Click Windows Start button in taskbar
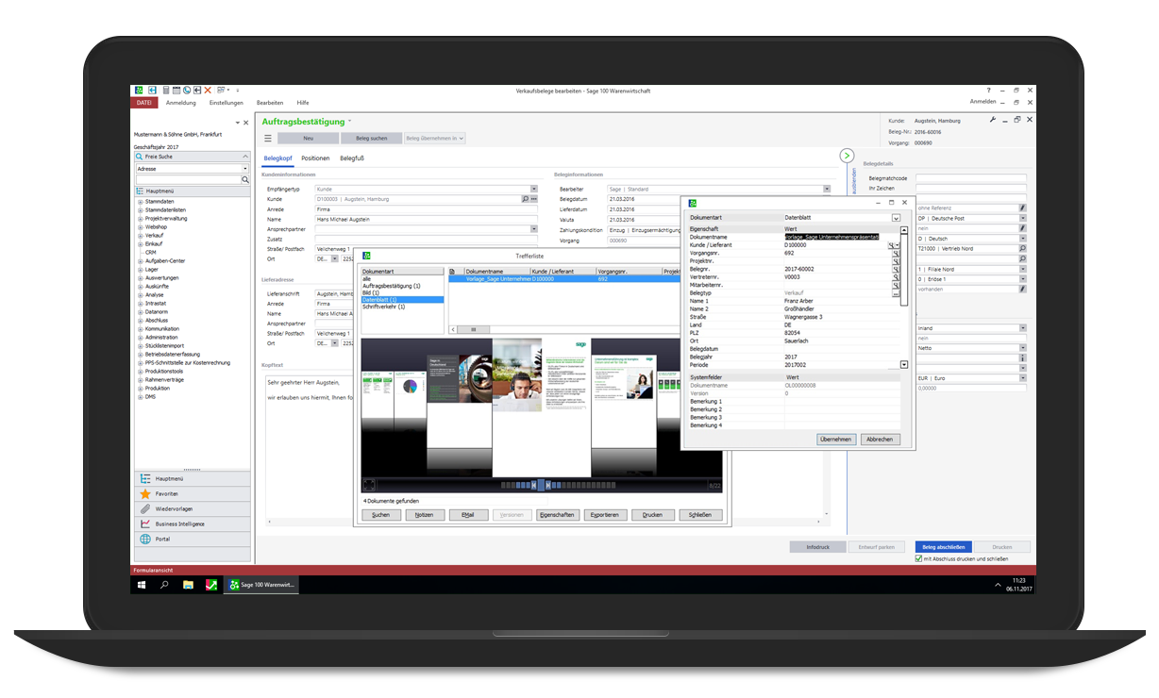 point(142,585)
